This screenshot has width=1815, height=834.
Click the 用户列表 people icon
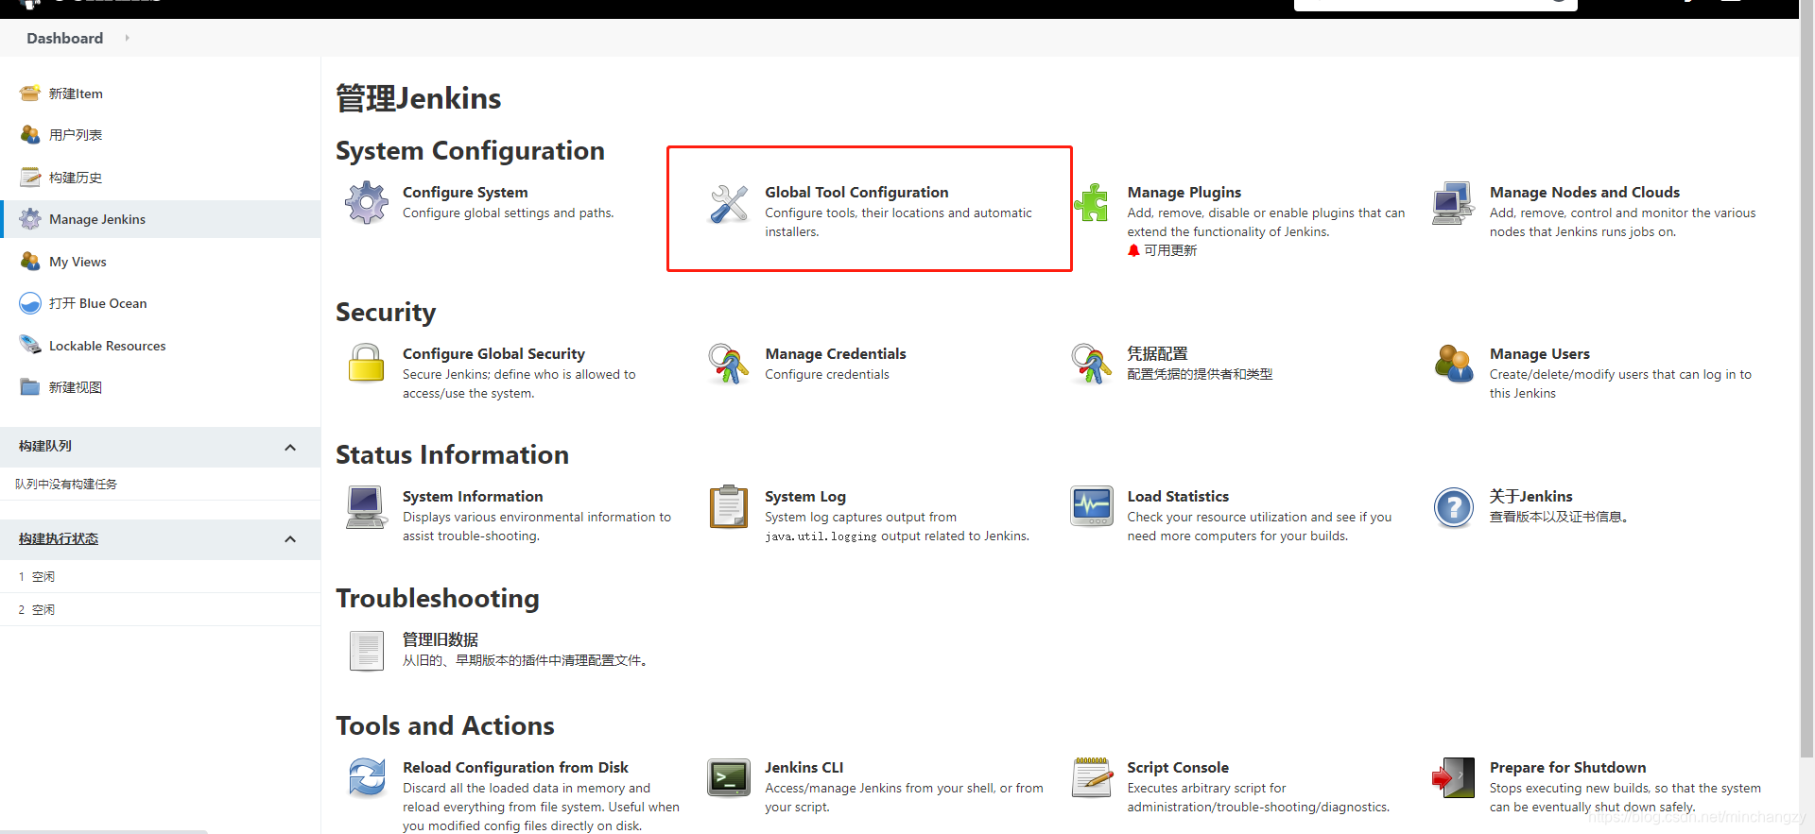pyautogui.click(x=30, y=135)
